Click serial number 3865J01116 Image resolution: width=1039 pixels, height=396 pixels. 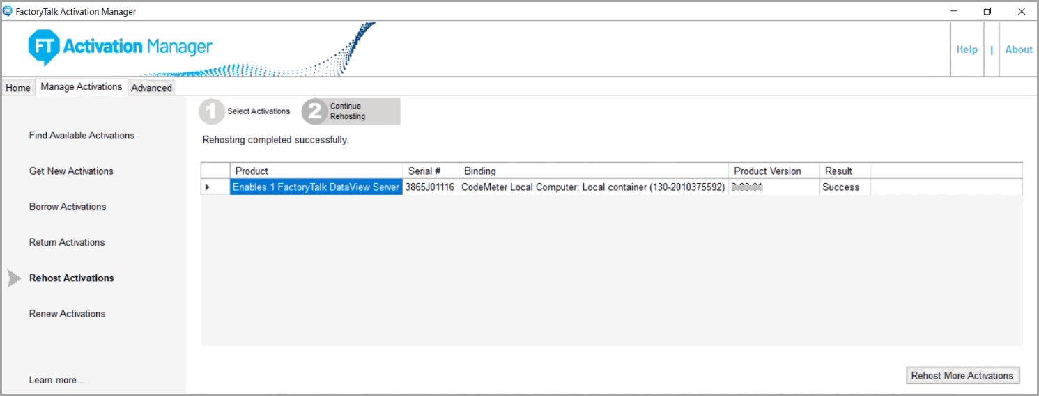pyautogui.click(x=431, y=187)
